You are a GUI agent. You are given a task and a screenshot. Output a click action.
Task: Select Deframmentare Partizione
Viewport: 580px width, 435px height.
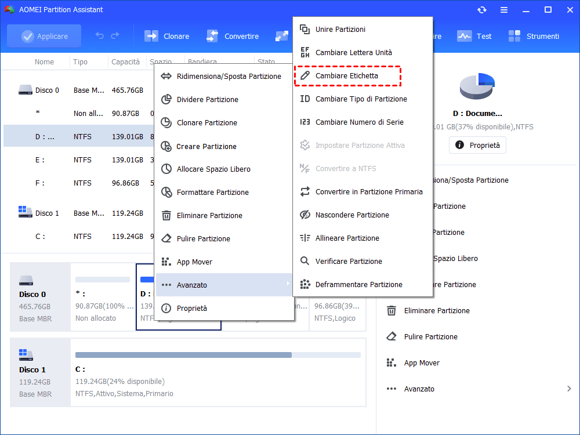[362, 284]
